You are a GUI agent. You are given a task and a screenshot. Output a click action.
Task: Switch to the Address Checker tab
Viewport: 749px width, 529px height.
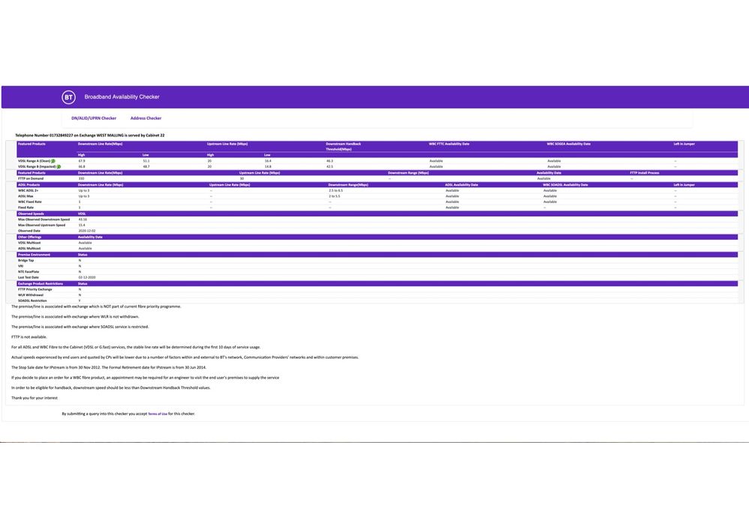(x=146, y=118)
